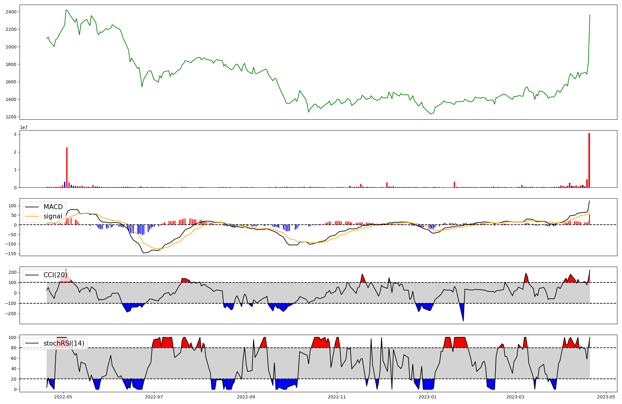Viewport: 622px width, 404px height.
Task: Click the 80 tick on the stochRSI axis
Action: [x=14, y=348]
